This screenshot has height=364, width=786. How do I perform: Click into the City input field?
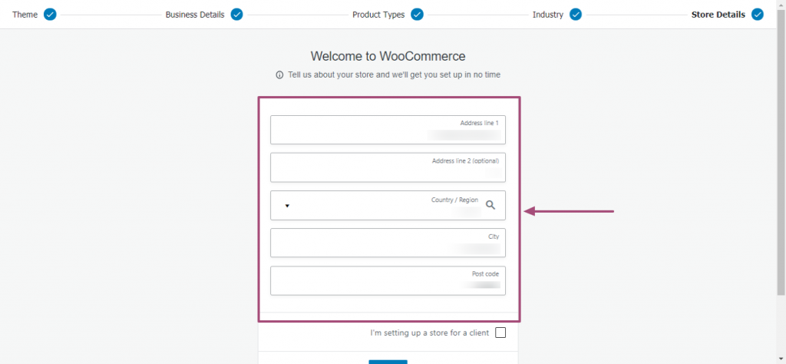tap(388, 243)
